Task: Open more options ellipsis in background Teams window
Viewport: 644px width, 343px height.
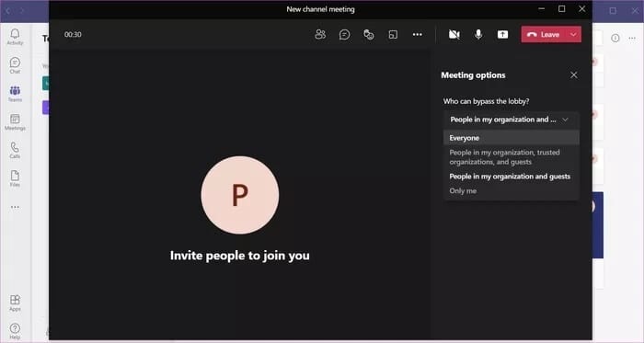Action: pyautogui.click(x=632, y=38)
